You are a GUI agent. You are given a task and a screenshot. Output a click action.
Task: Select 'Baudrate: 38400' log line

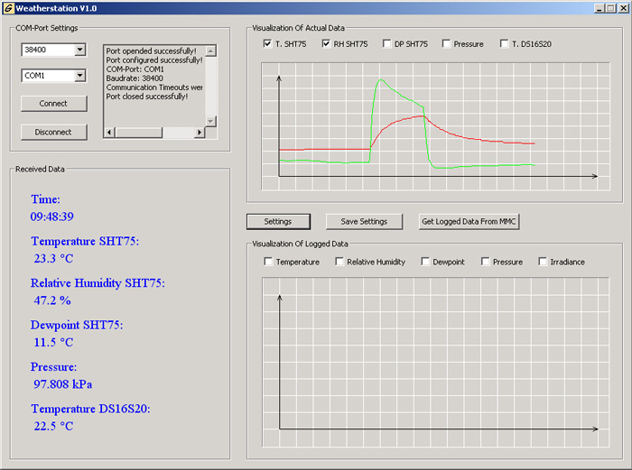pyautogui.click(x=135, y=78)
